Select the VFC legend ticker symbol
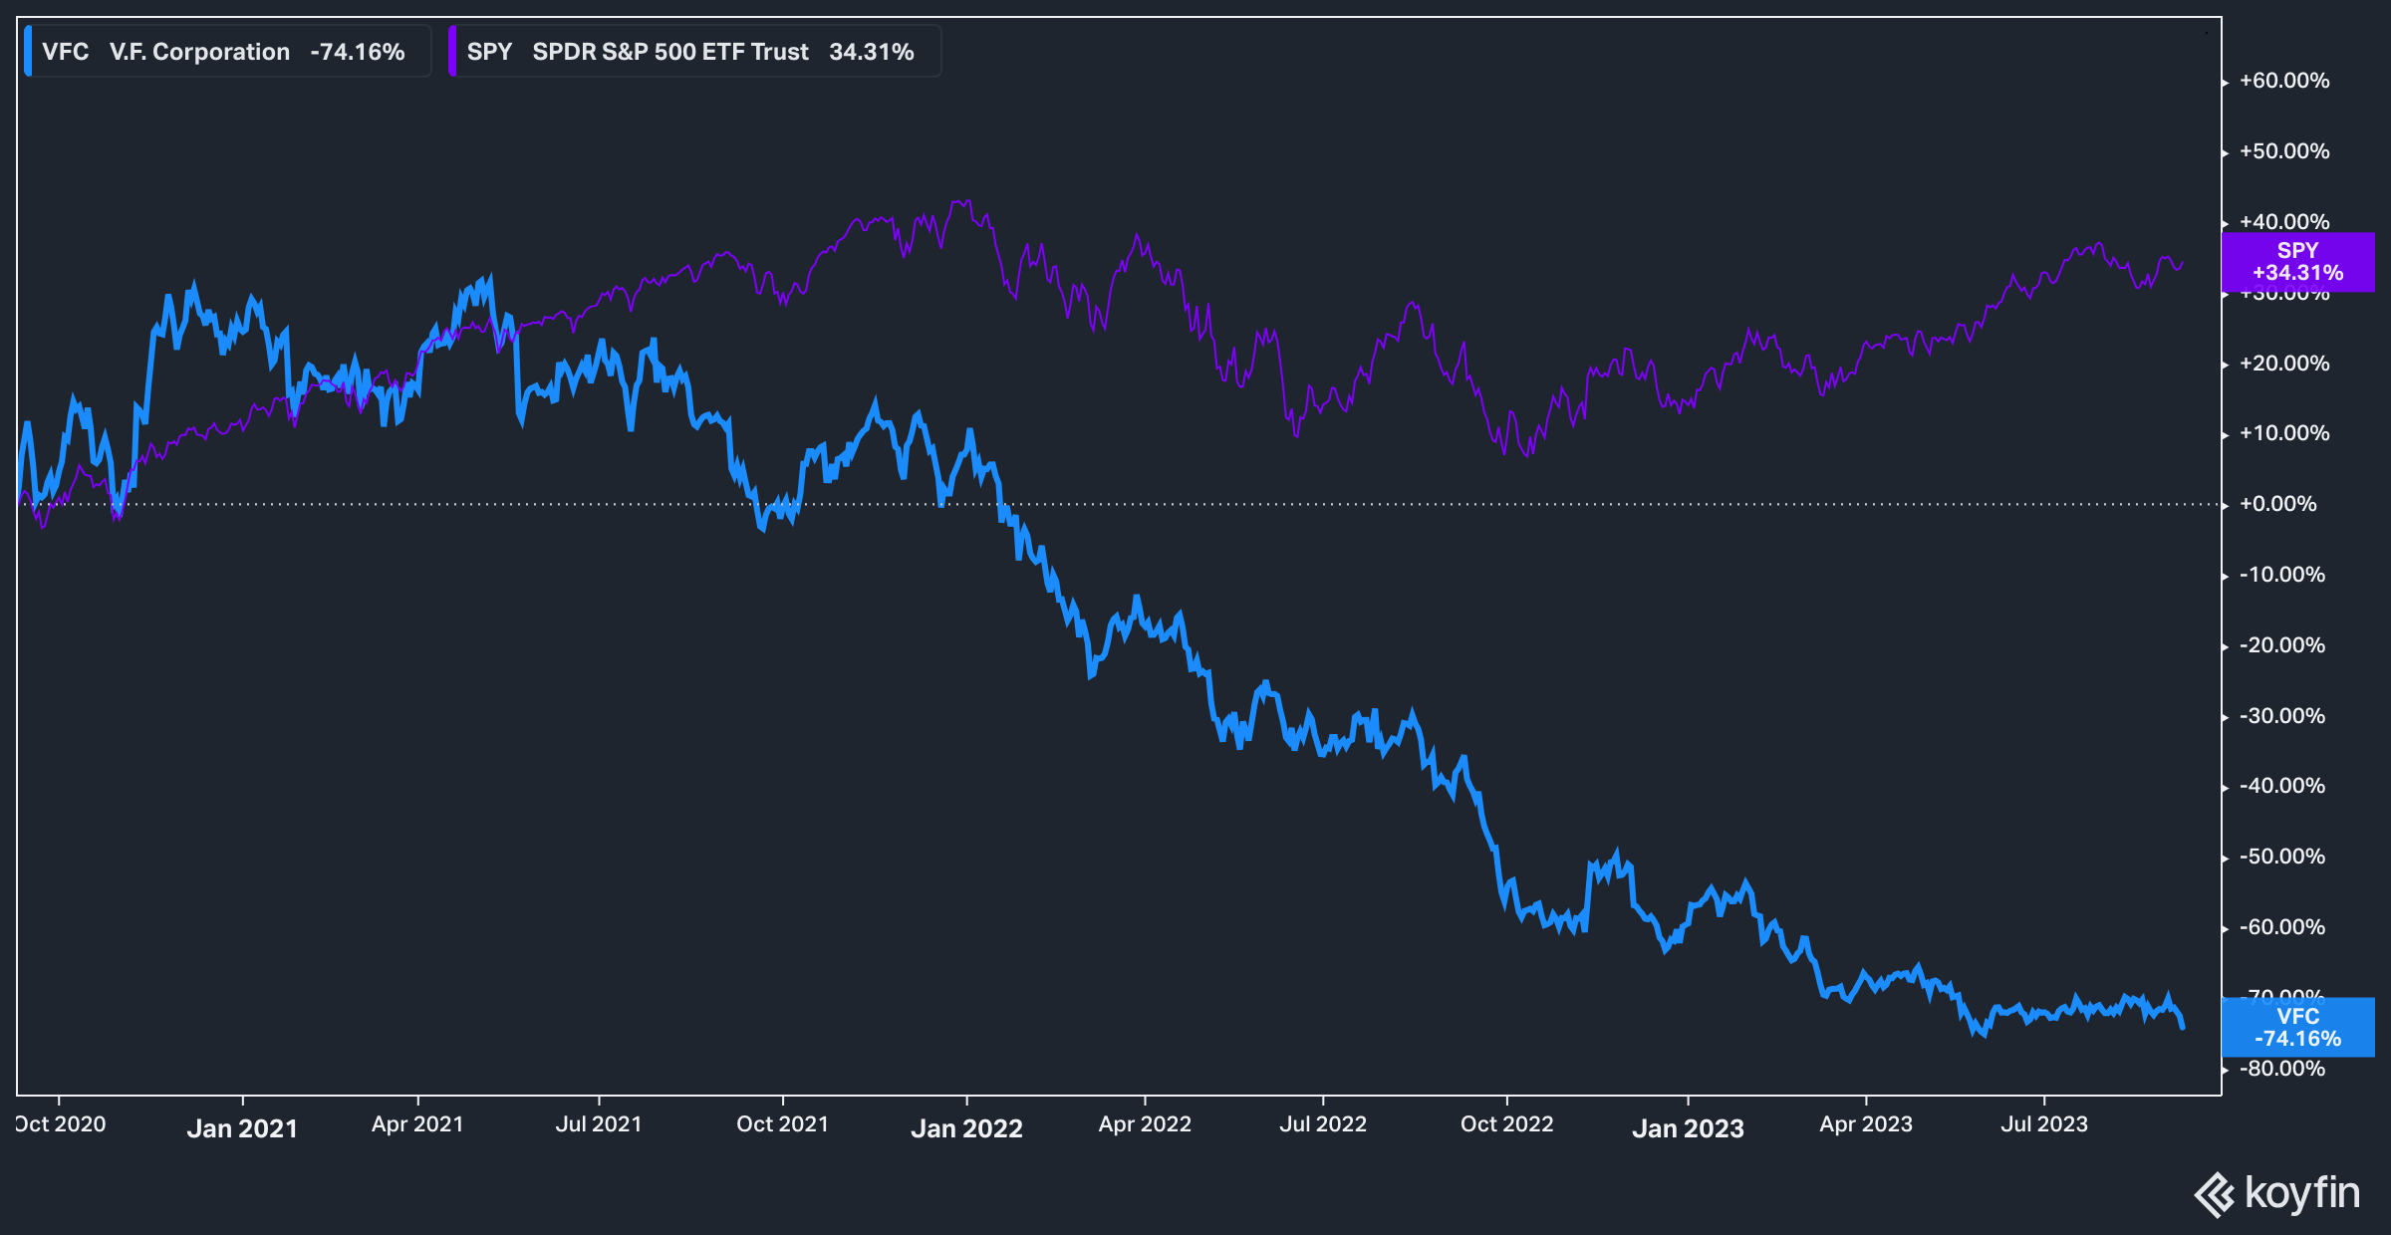This screenshot has width=2391, height=1235. pos(65,52)
